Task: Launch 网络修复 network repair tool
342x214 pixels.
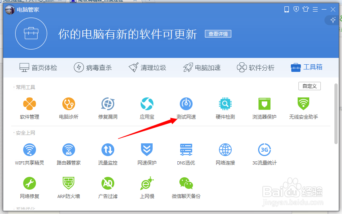Action: (30, 188)
